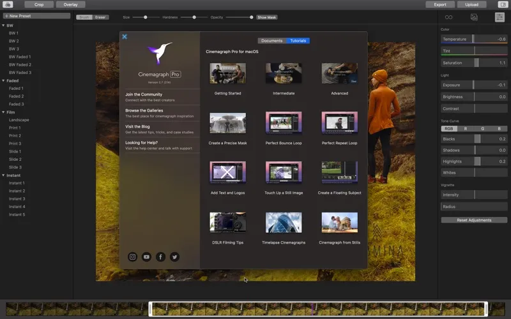Collapse the Instant preset group
Image resolution: width=511 pixels, height=319 pixels.
(x=3, y=175)
